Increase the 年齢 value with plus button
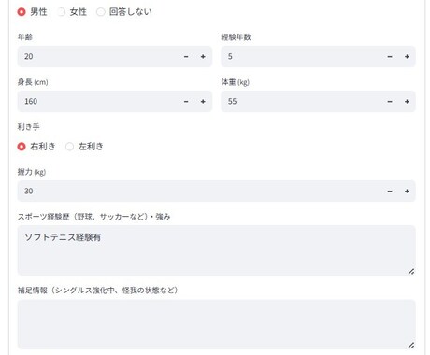 click(203, 57)
